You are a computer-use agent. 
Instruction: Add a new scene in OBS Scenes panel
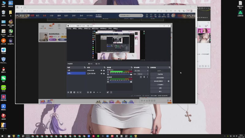[68, 92]
